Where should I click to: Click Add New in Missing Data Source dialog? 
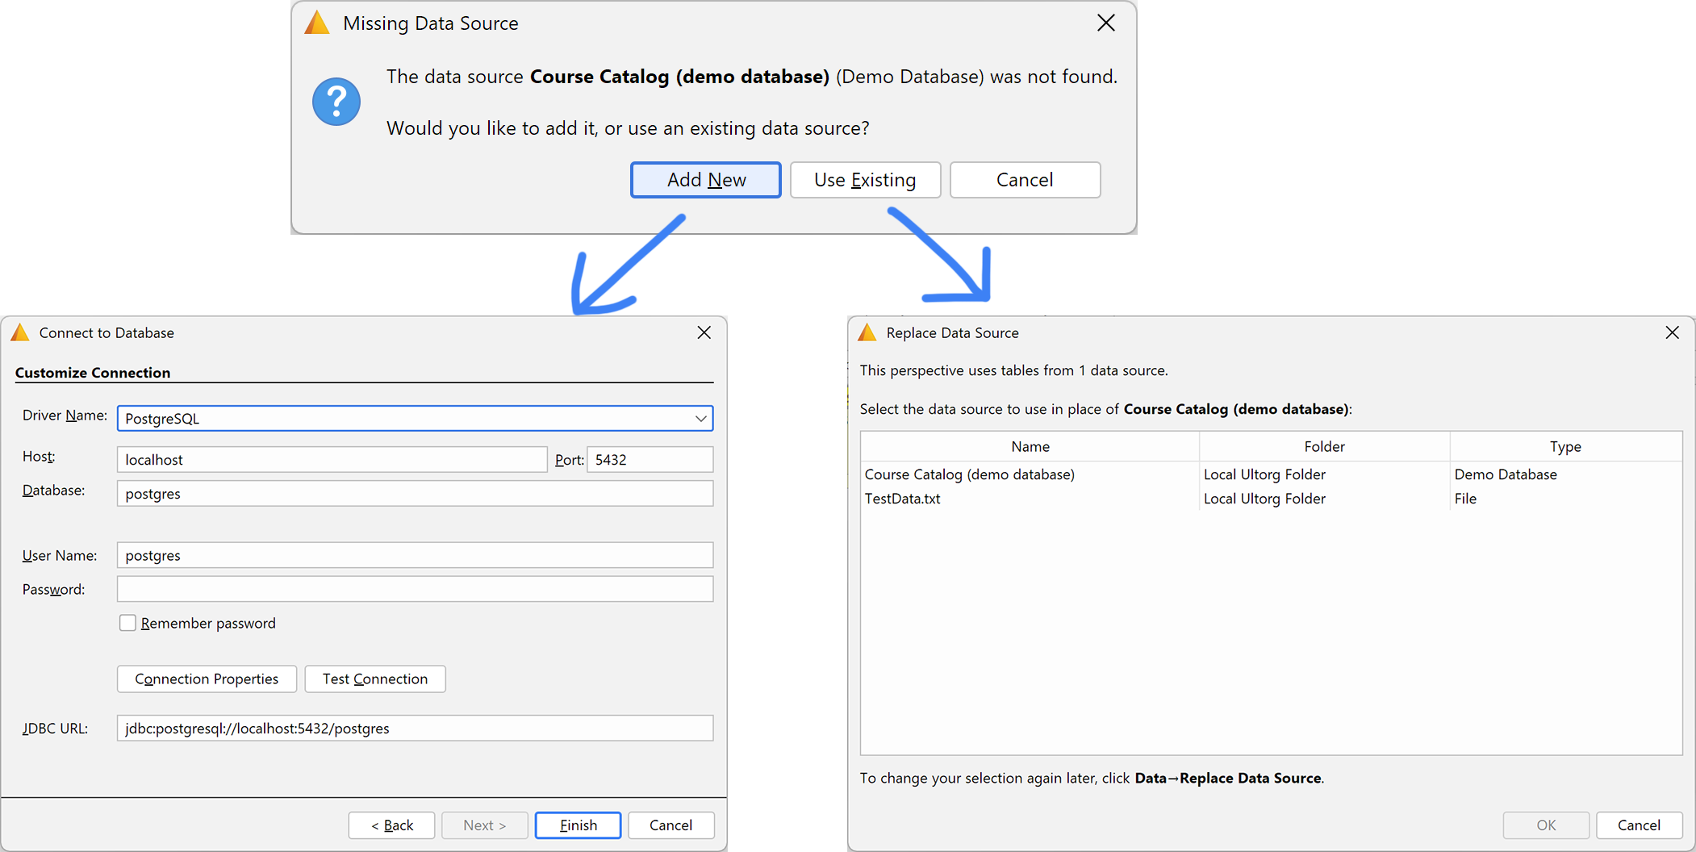[705, 180]
